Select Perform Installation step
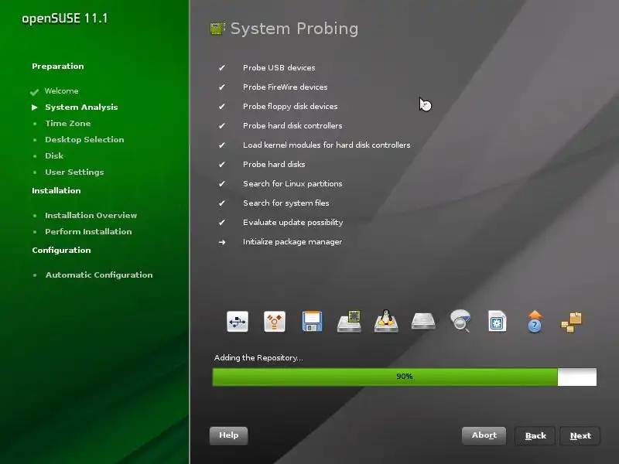Viewport: 619px width, 464px height. click(88, 231)
